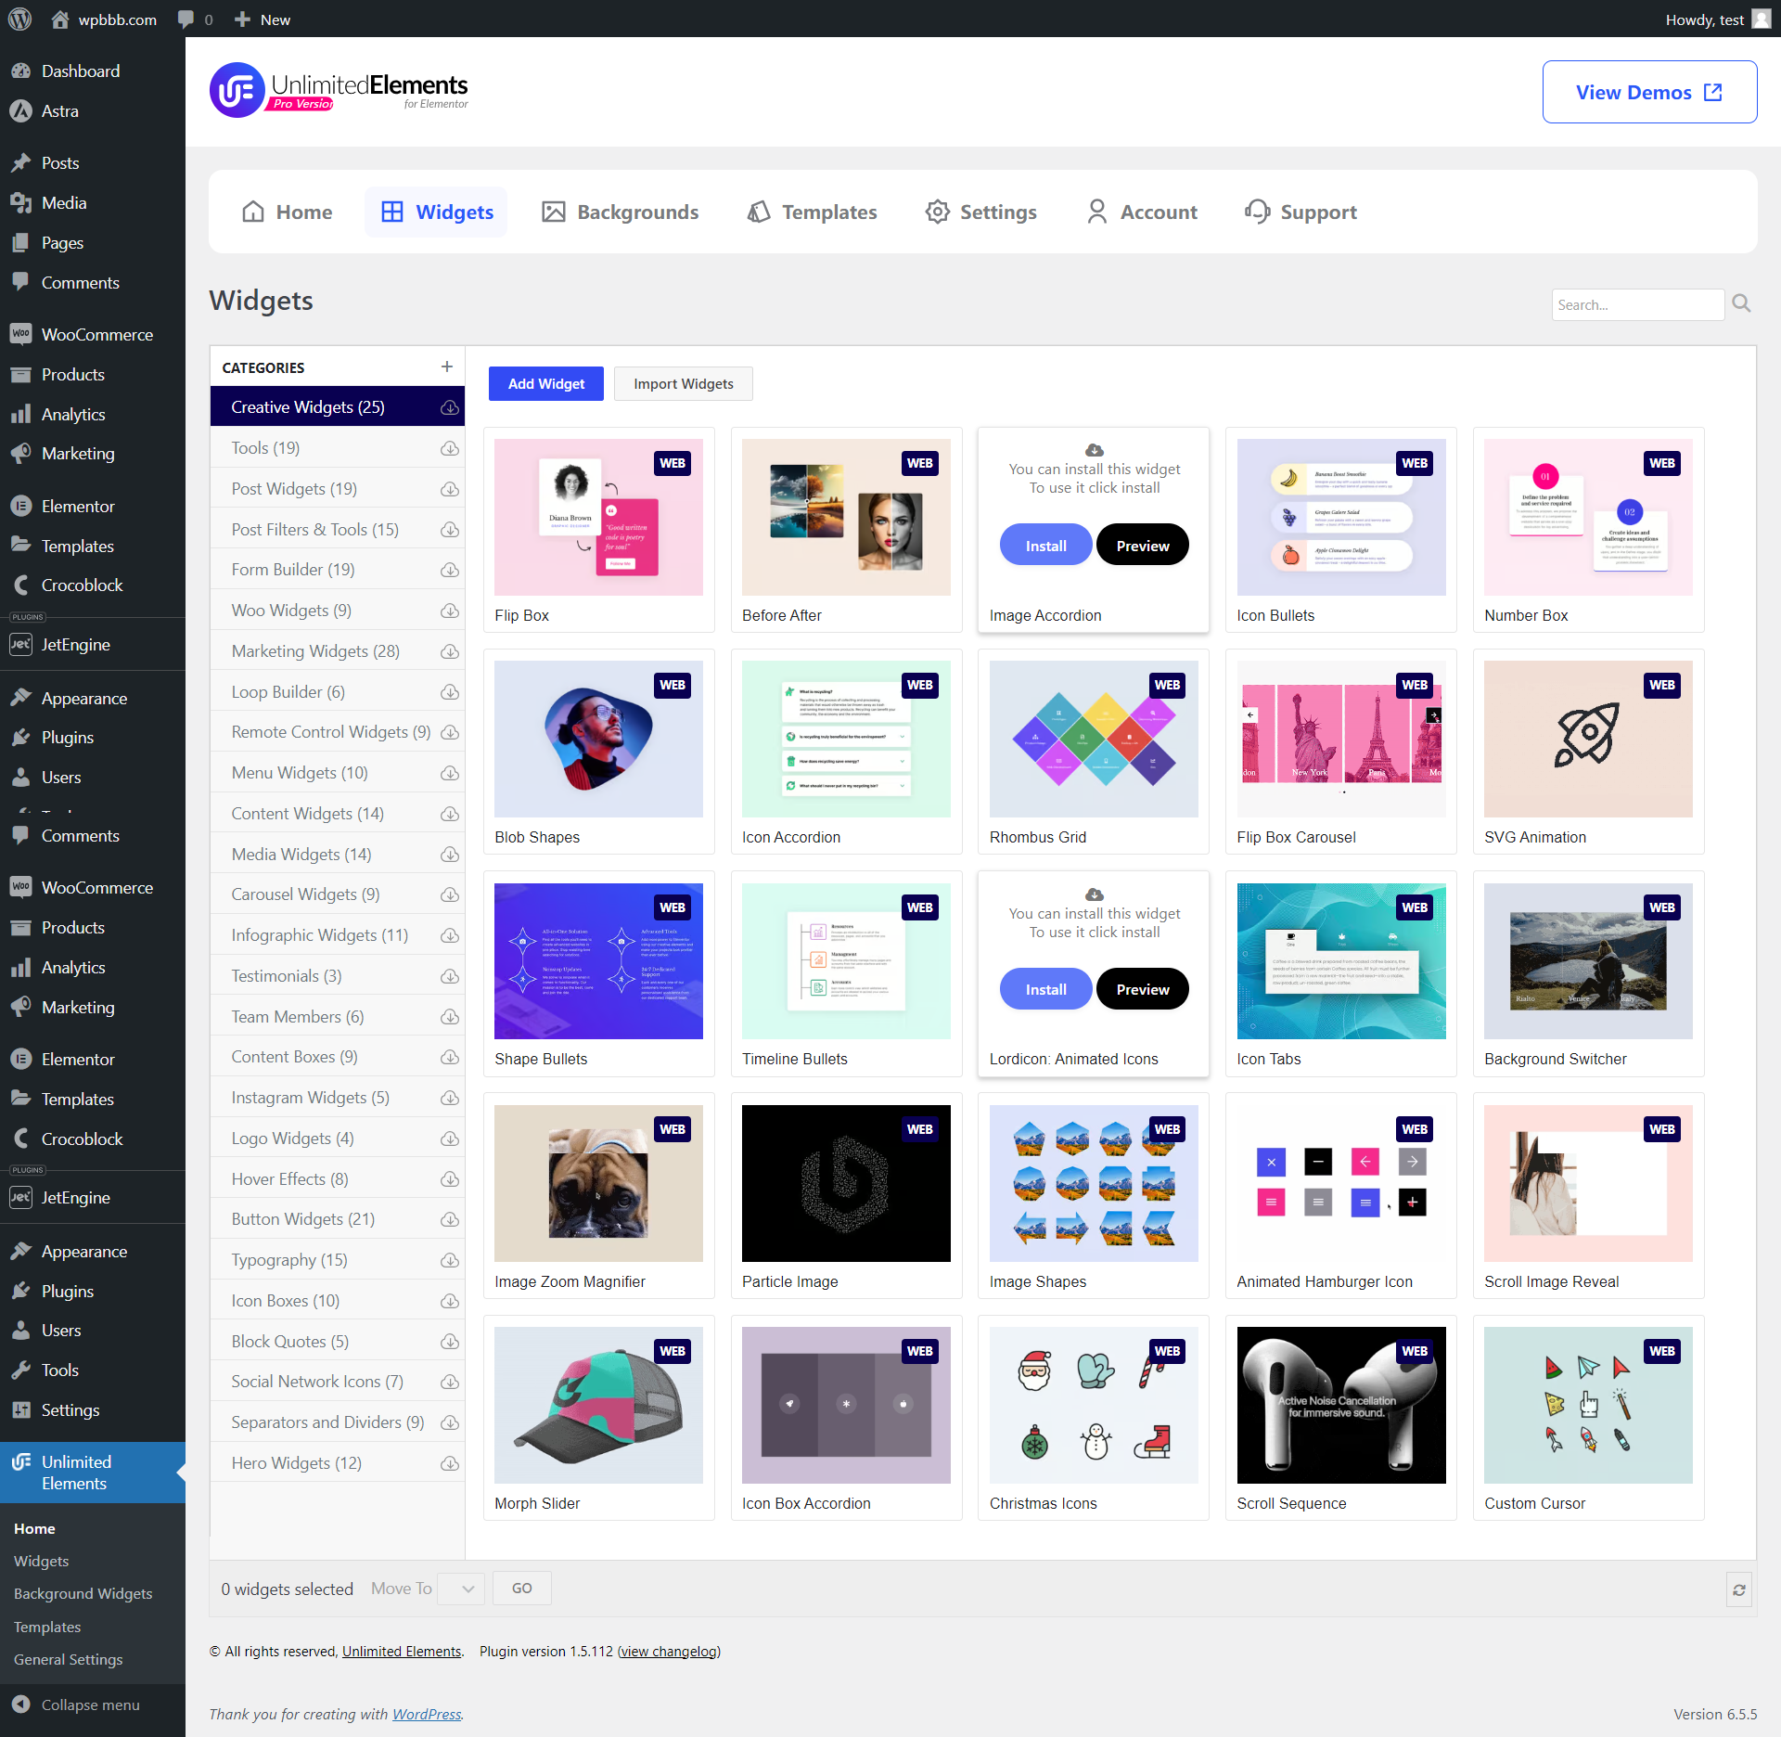Click the WordPress logo in the admin bar
Screen dimensions: 1781x1737
[19, 19]
